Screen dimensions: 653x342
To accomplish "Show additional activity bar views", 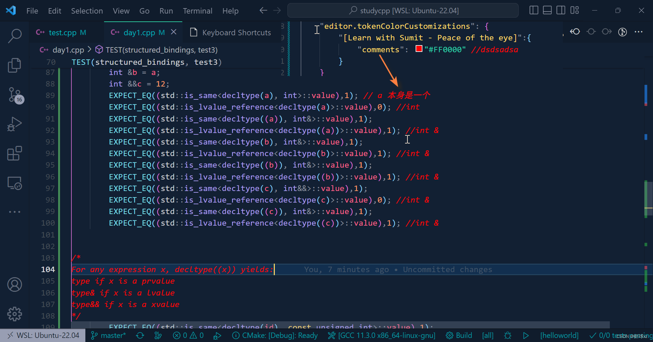I will pyautogui.click(x=15, y=212).
